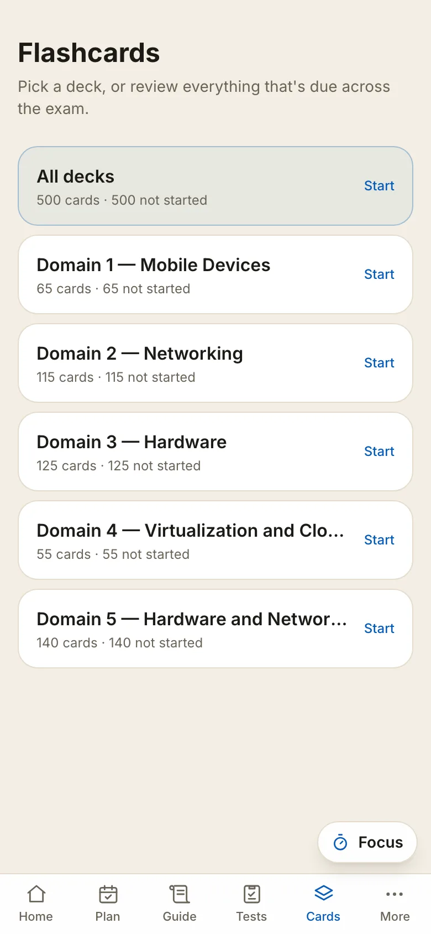Start the Domain 1 Mobile Devices deck

pyautogui.click(x=379, y=274)
